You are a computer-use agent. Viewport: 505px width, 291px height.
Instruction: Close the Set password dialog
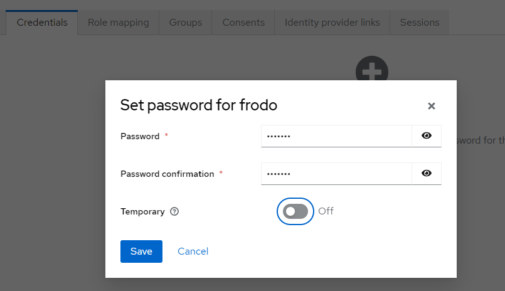pyautogui.click(x=432, y=106)
